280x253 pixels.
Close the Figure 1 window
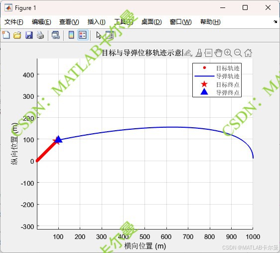(268, 7)
